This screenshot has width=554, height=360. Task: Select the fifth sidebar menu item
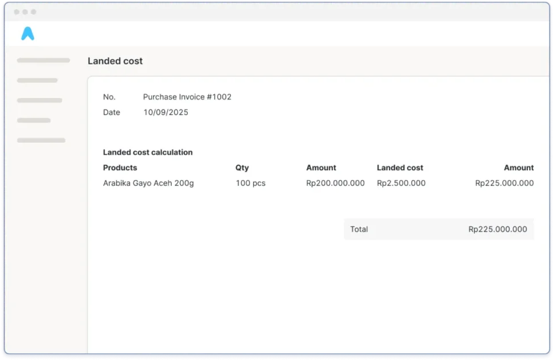41,140
